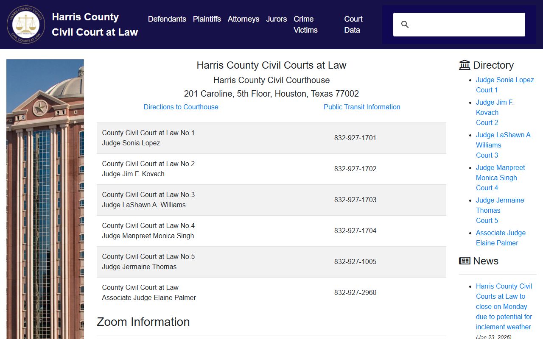Click the County Civil Court at Law No.2 text
543x339 pixels.
tap(148, 164)
